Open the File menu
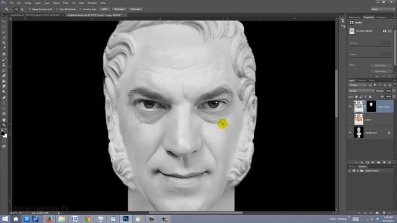The width and height of the screenshot is (397, 223). click(x=11, y=2)
